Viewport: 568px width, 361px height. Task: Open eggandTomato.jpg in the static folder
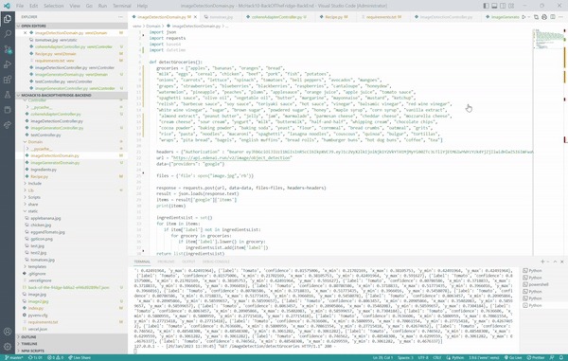click(72, 232)
